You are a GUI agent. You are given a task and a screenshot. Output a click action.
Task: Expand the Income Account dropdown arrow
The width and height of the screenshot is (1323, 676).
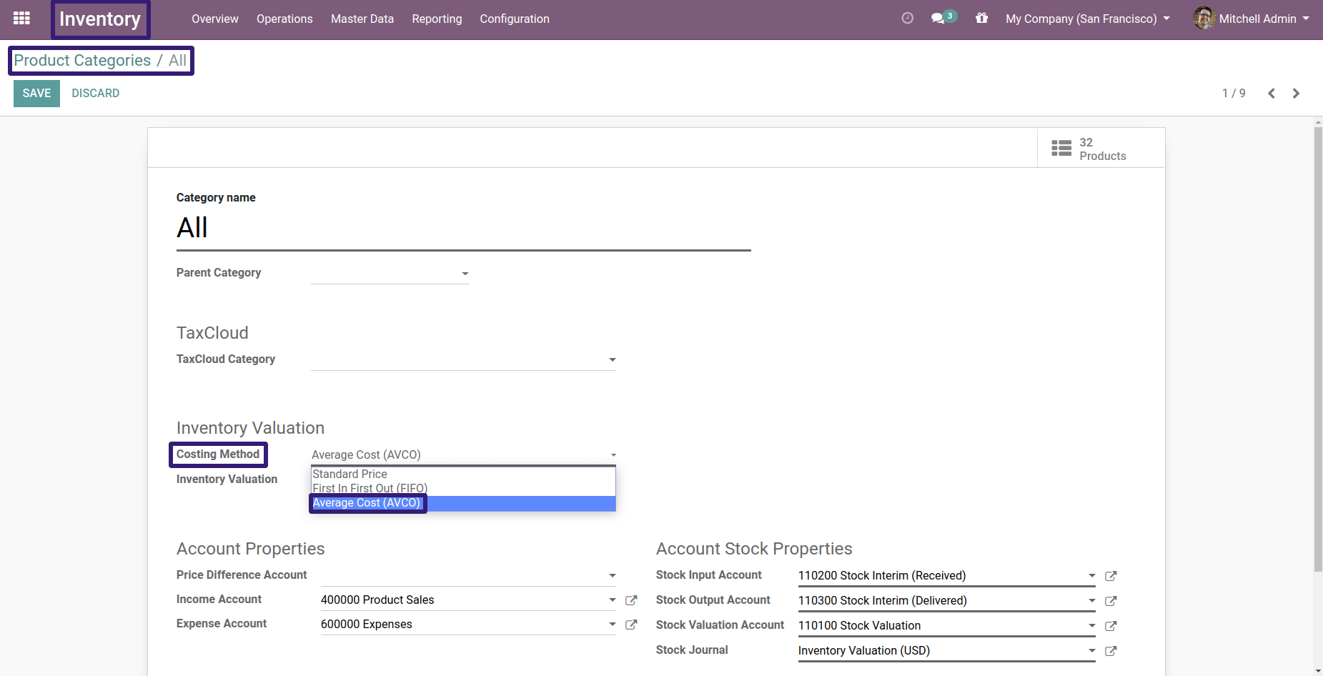[x=613, y=600]
